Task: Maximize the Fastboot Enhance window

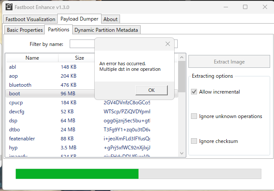Action: click(x=245, y=7)
